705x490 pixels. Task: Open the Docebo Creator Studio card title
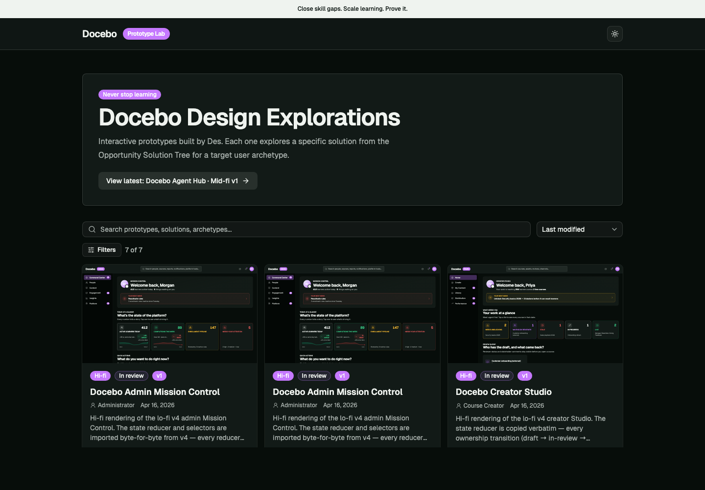(x=504, y=392)
